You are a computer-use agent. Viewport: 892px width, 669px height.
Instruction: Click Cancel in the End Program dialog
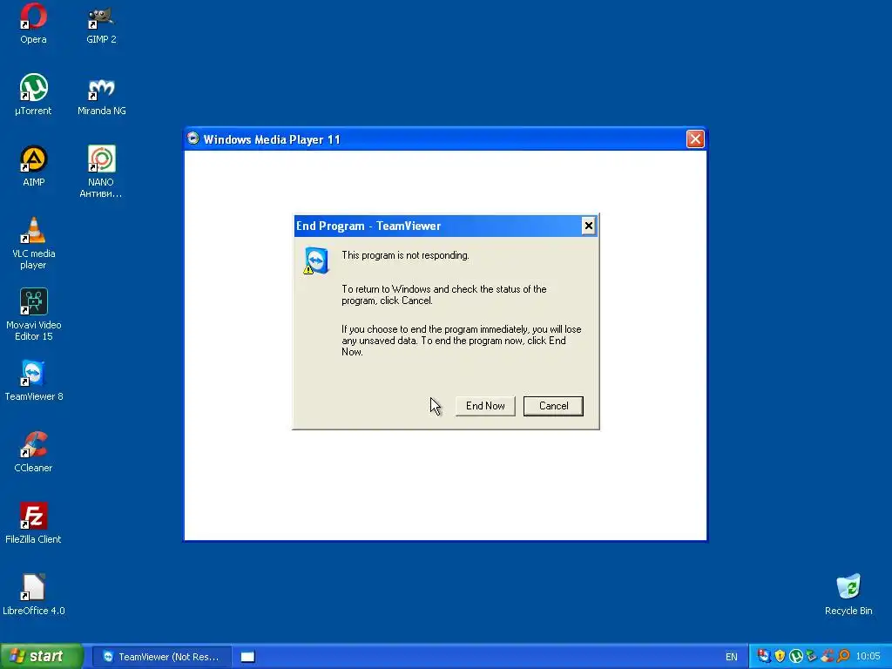(x=553, y=406)
